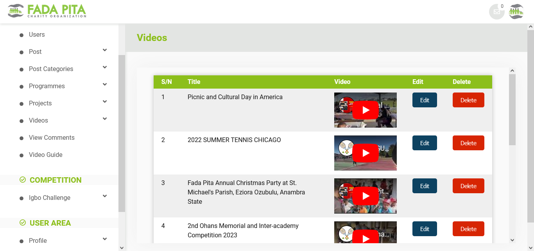Expand the Post Categories chevron
Viewport: 534px width, 251px height.
(x=105, y=68)
